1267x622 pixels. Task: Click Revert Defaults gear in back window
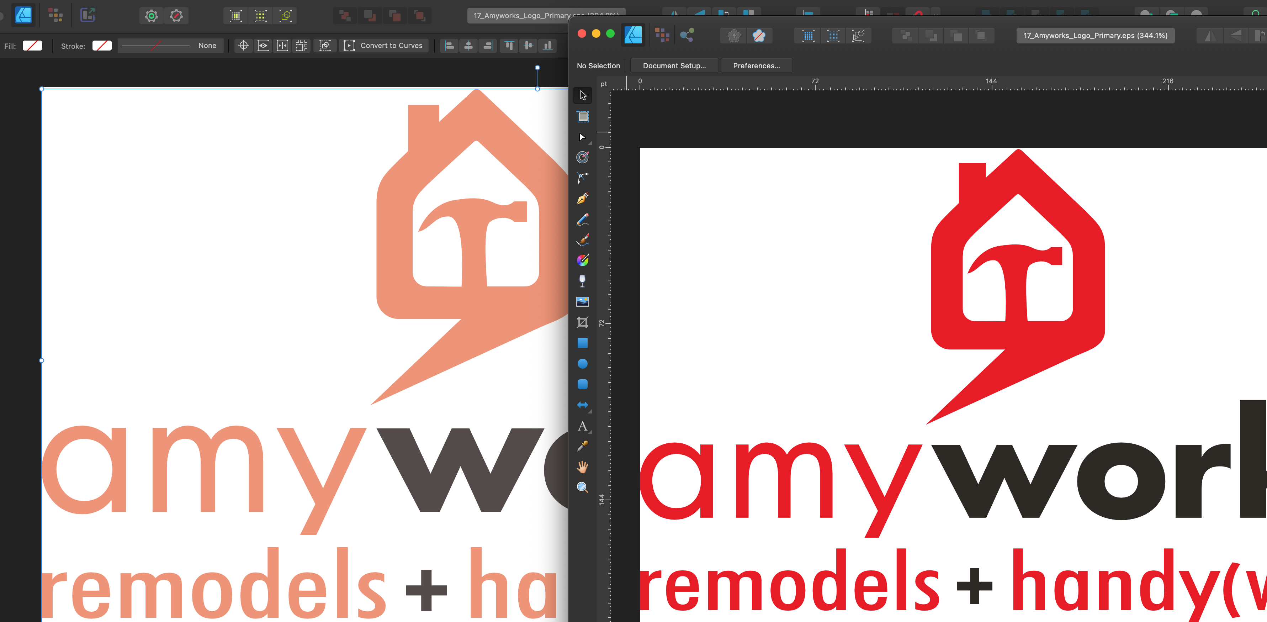click(x=176, y=16)
